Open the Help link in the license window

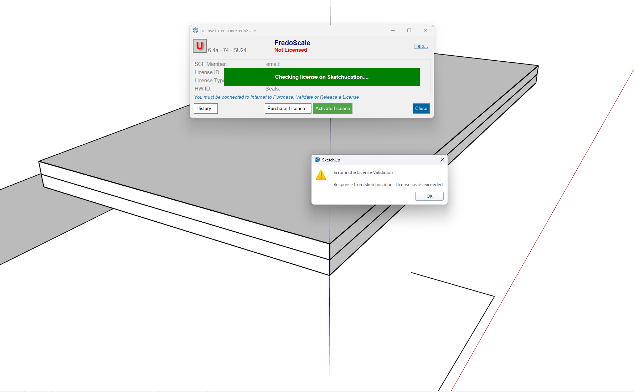click(x=421, y=46)
